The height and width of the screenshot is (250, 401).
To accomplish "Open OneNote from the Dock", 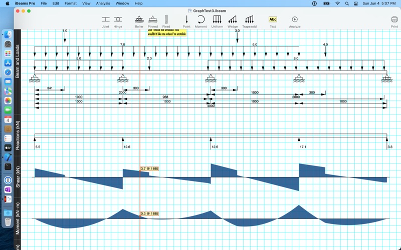I will [x=8, y=190].
